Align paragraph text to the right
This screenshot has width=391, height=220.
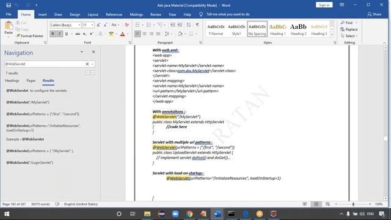(152, 34)
